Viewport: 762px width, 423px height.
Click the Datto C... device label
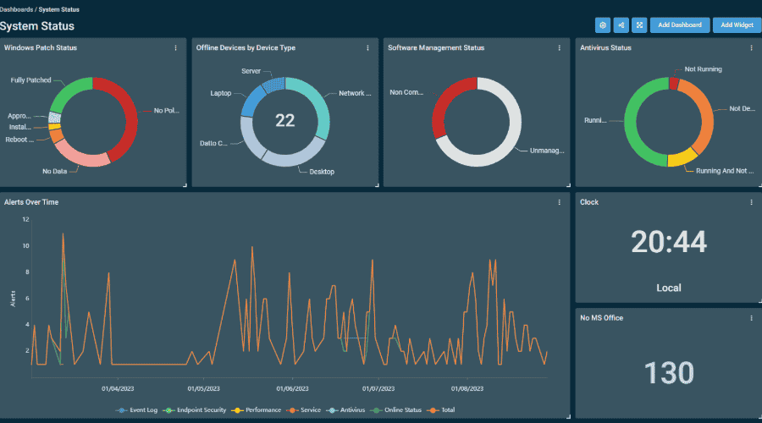(x=213, y=143)
